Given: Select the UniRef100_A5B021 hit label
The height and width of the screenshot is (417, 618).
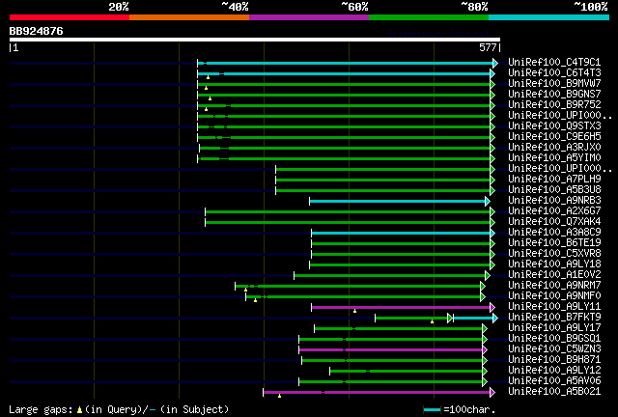Looking at the screenshot, I should point(554,392).
